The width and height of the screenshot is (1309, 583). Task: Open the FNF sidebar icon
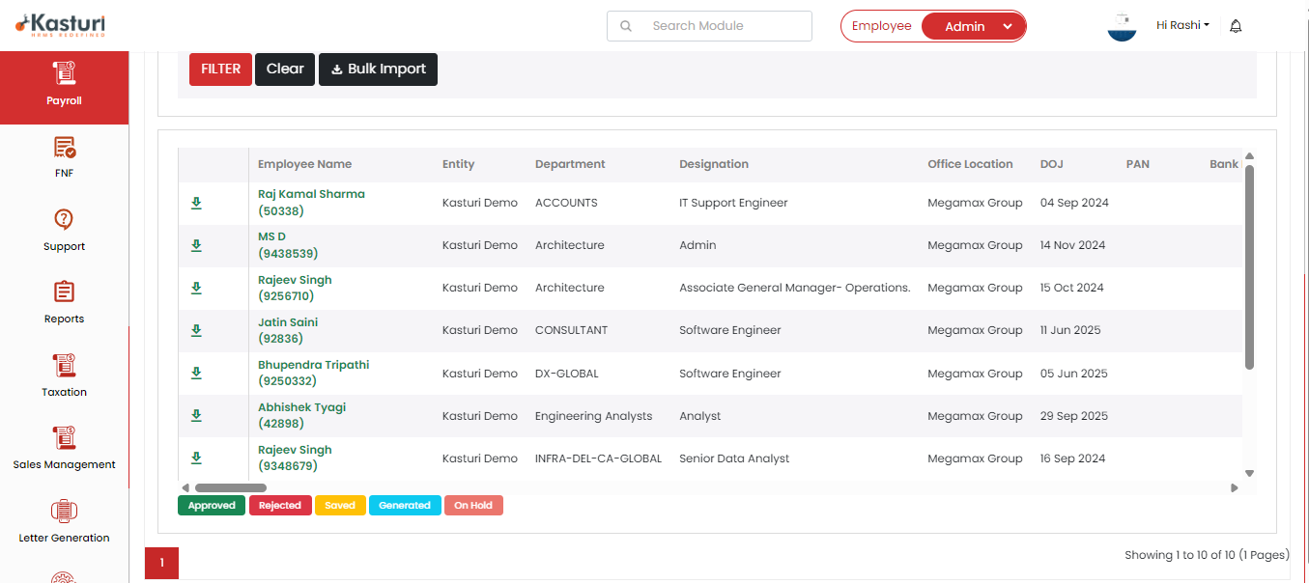pos(64,149)
